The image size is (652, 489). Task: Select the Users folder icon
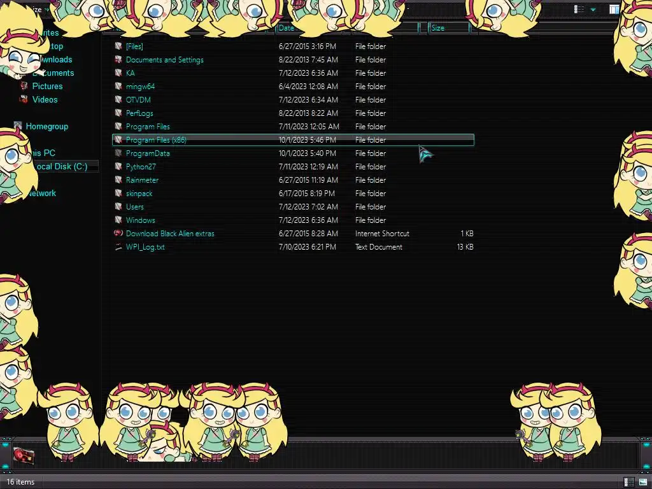point(118,207)
